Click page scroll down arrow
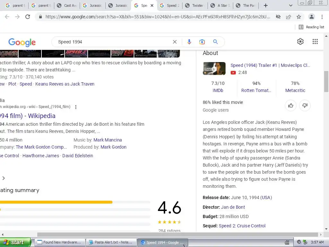 coord(326,229)
